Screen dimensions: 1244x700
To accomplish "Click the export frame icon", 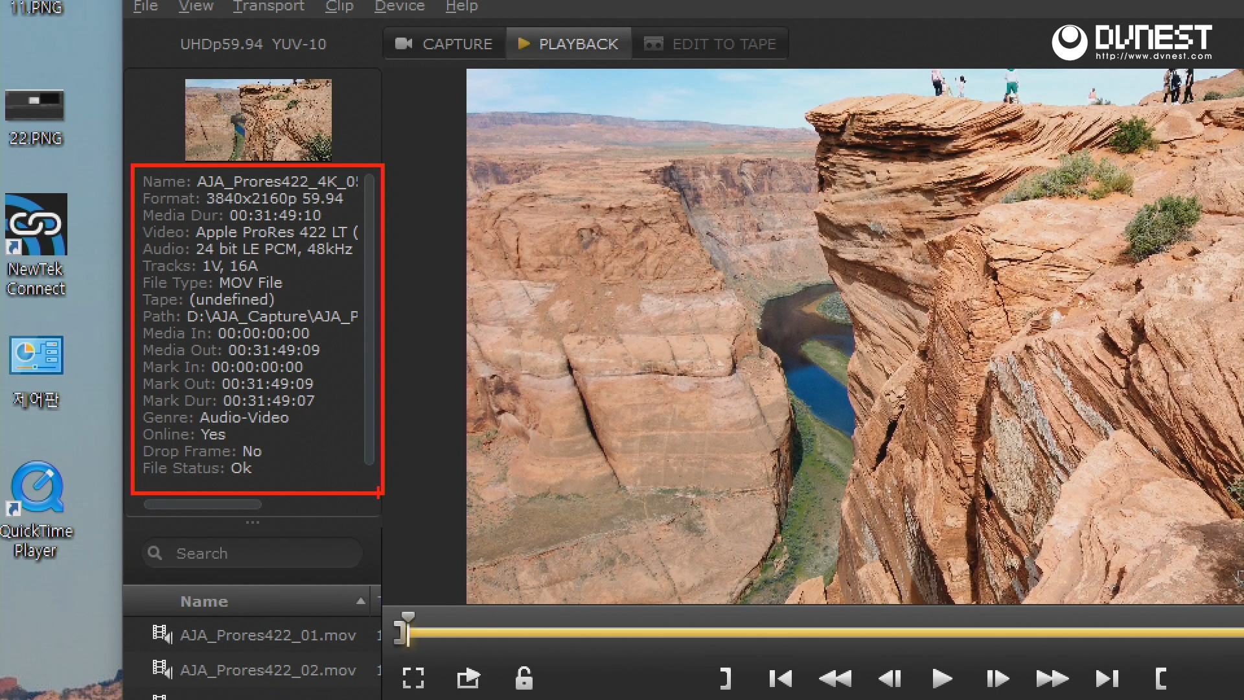I will [x=468, y=678].
